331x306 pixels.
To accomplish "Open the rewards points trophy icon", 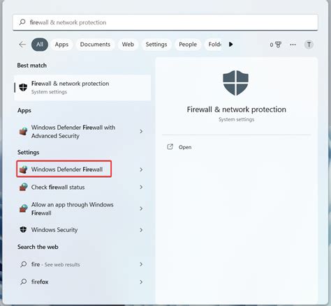I will 278,45.
